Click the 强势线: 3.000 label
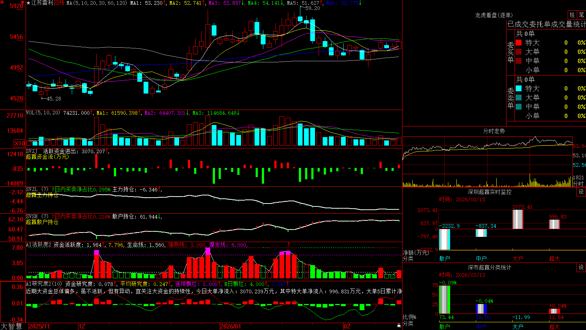 (187, 245)
